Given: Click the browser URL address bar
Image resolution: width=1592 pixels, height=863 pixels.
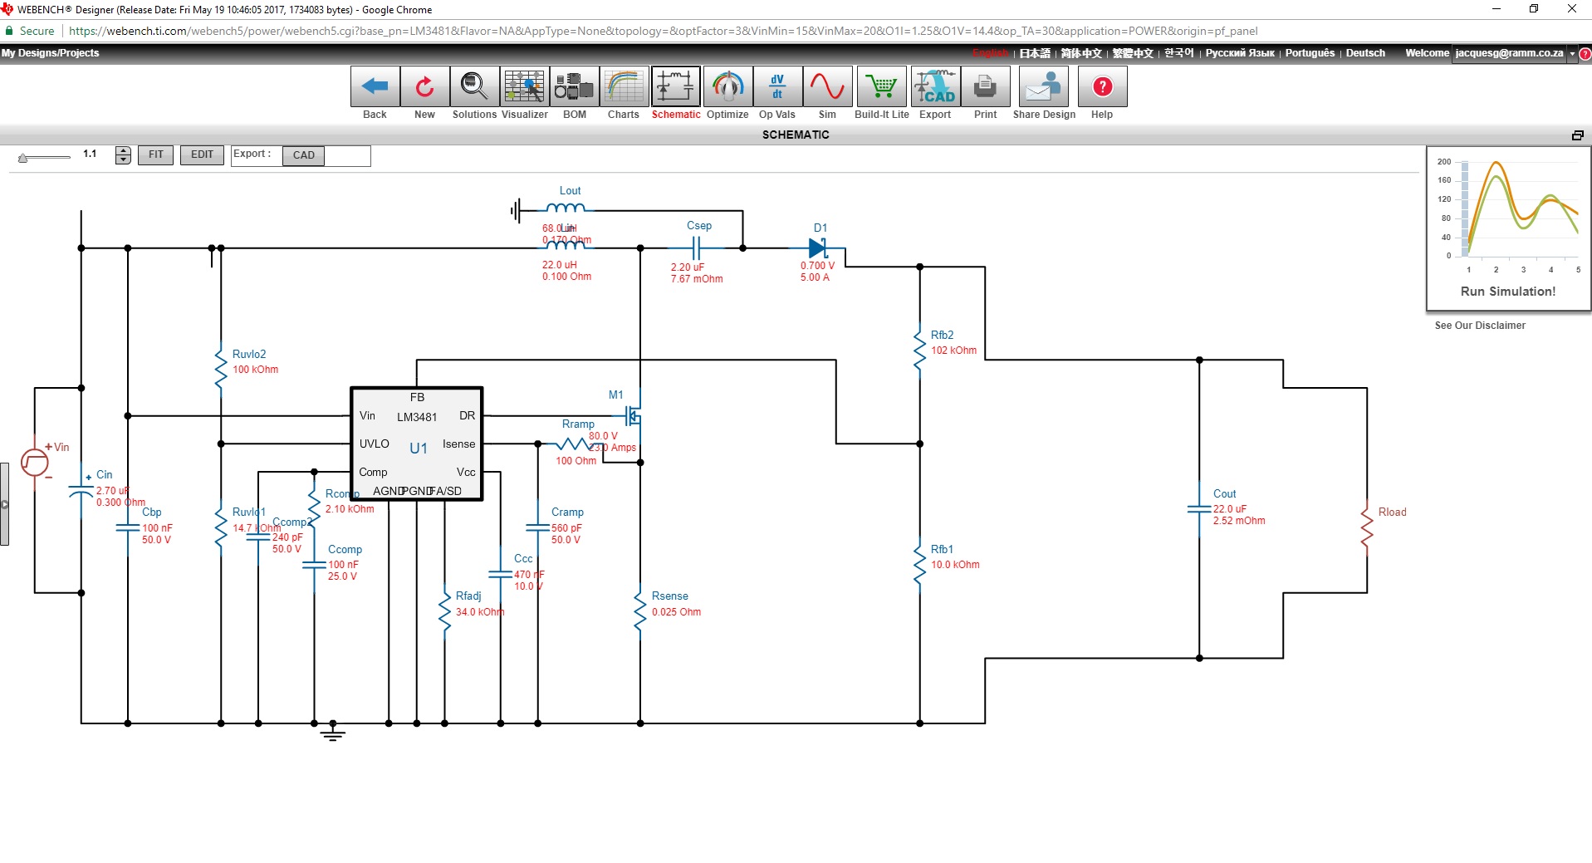Looking at the screenshot, I should 664,32.
